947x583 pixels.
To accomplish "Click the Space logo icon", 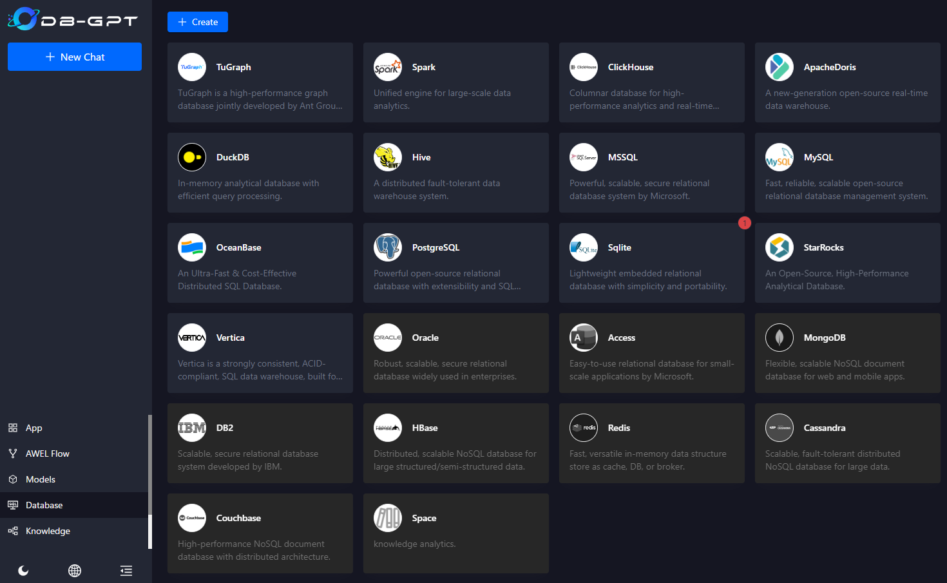I will click(x=388, y=518).
